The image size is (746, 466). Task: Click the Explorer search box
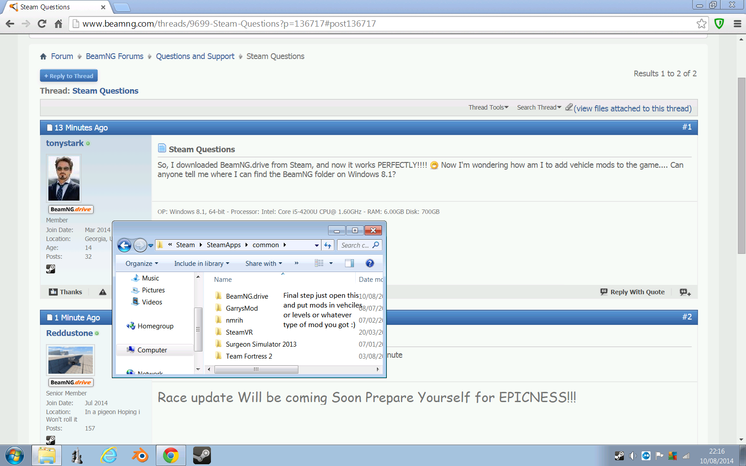[360, 245]
